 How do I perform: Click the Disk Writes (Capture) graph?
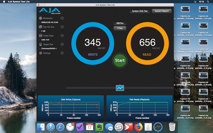pyautogui.click(x=71, y=108)
